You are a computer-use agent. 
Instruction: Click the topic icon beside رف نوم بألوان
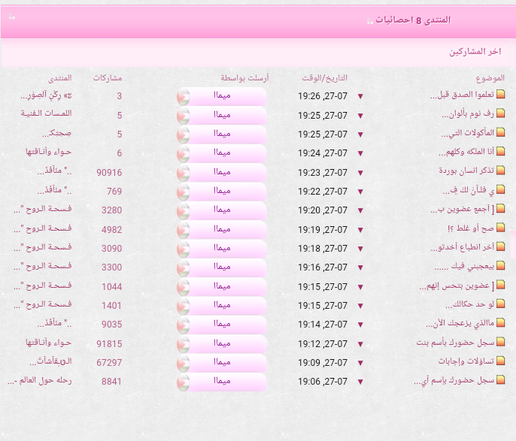tap(501, 114)
